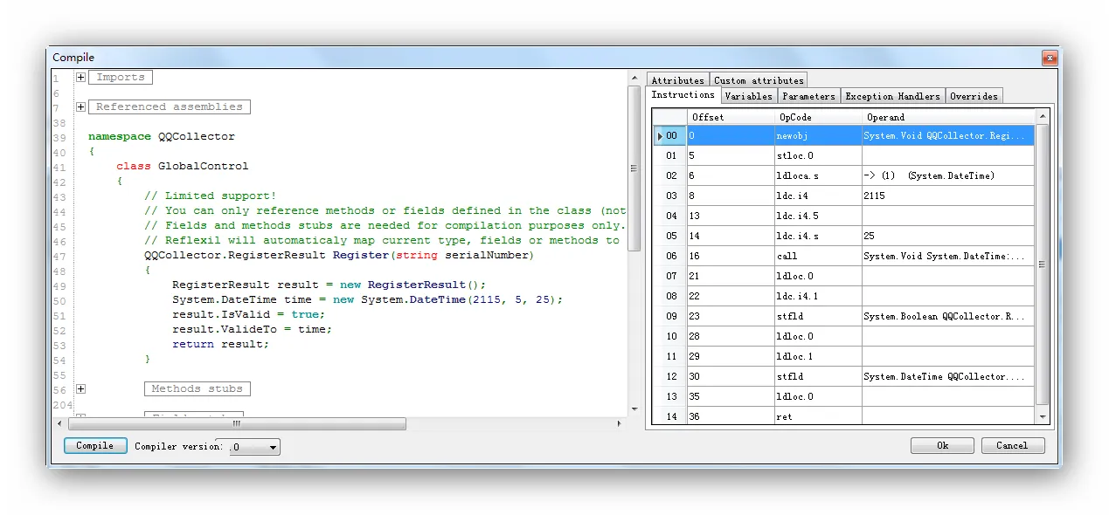Open the Custom attributes tab
Viewport: 1109px width, 515px height.
tap(759, 80)
